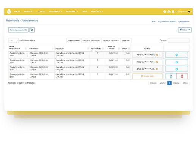Delete the last row via the trash icon

[182, 76]
